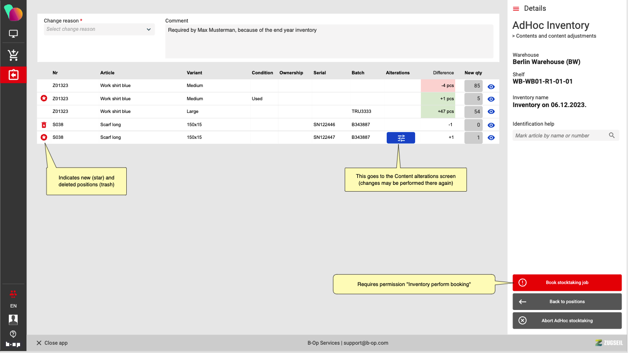This screenshot has width=628, height=353.
Task: Open the help question mark icon
Action: [x=13, y=334]
